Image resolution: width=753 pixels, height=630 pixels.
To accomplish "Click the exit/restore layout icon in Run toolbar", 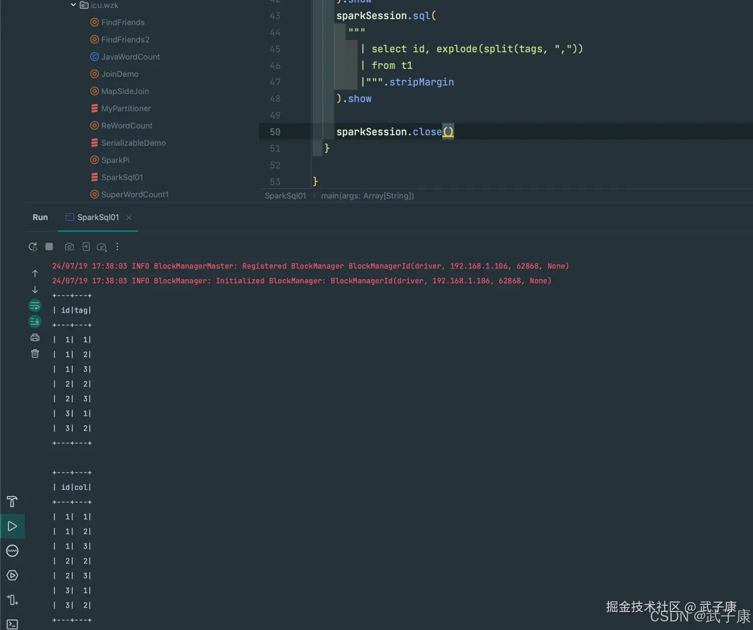I will point(86,247).
